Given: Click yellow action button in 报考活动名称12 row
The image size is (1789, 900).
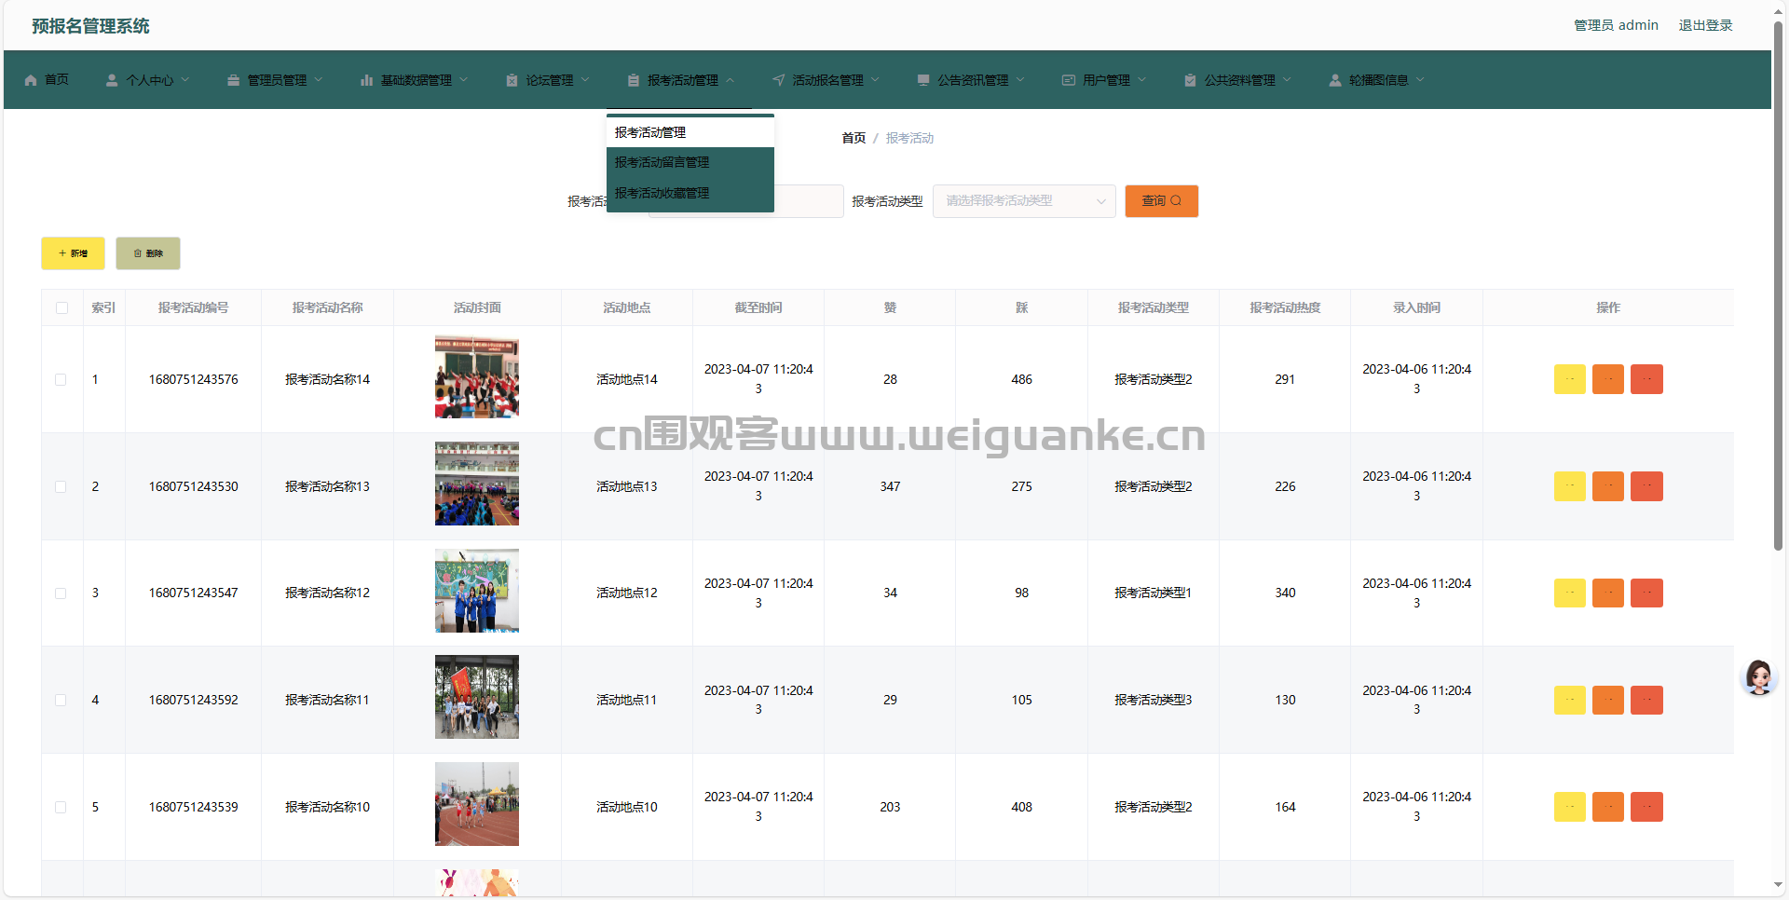Looking at the screenshot, I should (x=1569, y=593).
